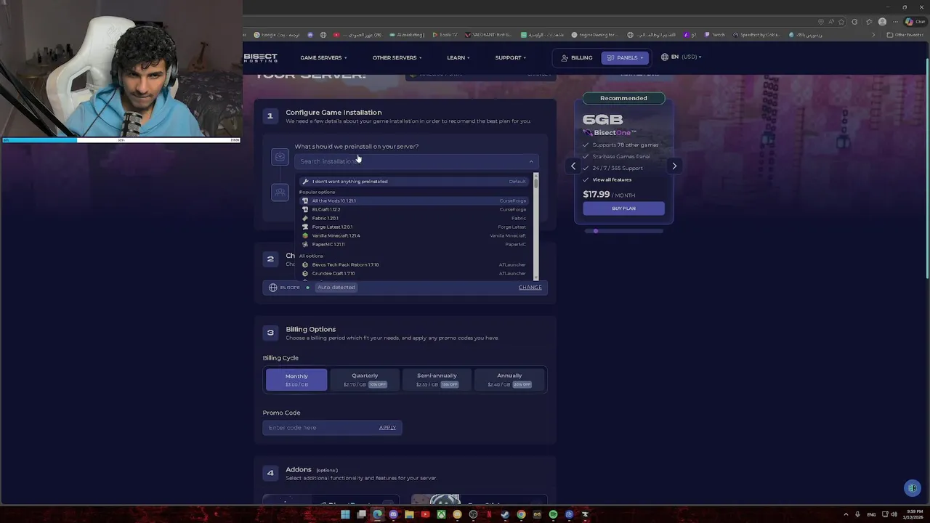Click the globe icon next to EUROPE
The width and height of the screenshot is (930, 523).
[273, 288]
